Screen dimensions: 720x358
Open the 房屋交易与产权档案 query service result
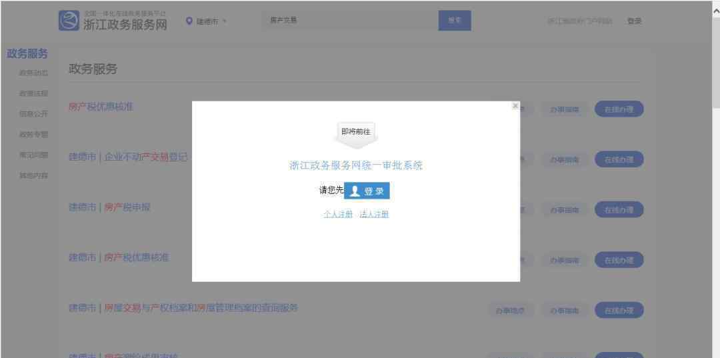click(183, 308)
